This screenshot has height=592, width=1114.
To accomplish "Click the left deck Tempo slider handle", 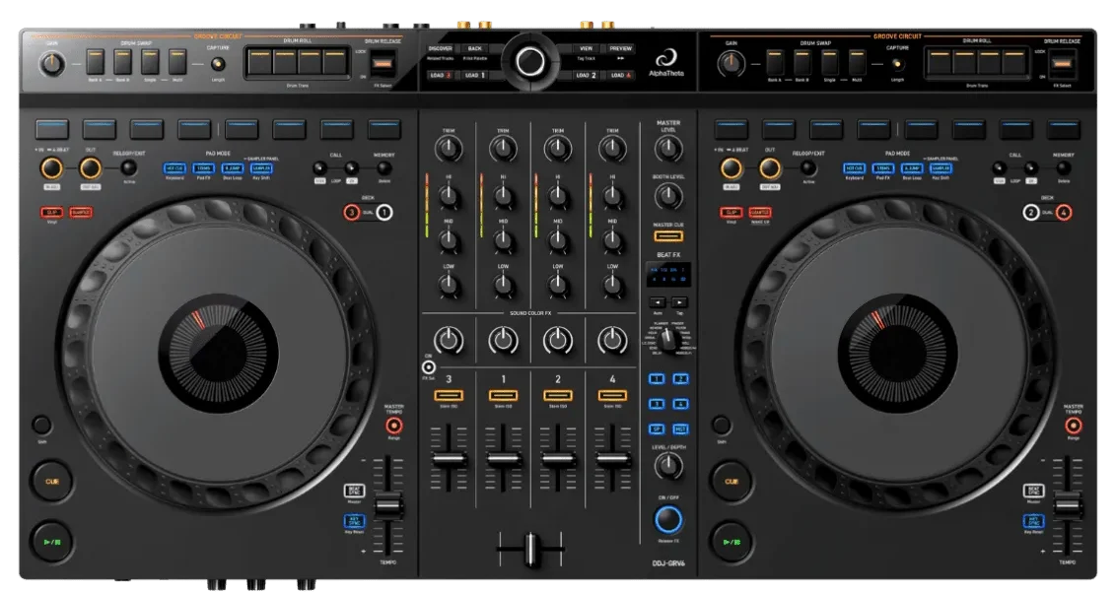I will (388, 506).
